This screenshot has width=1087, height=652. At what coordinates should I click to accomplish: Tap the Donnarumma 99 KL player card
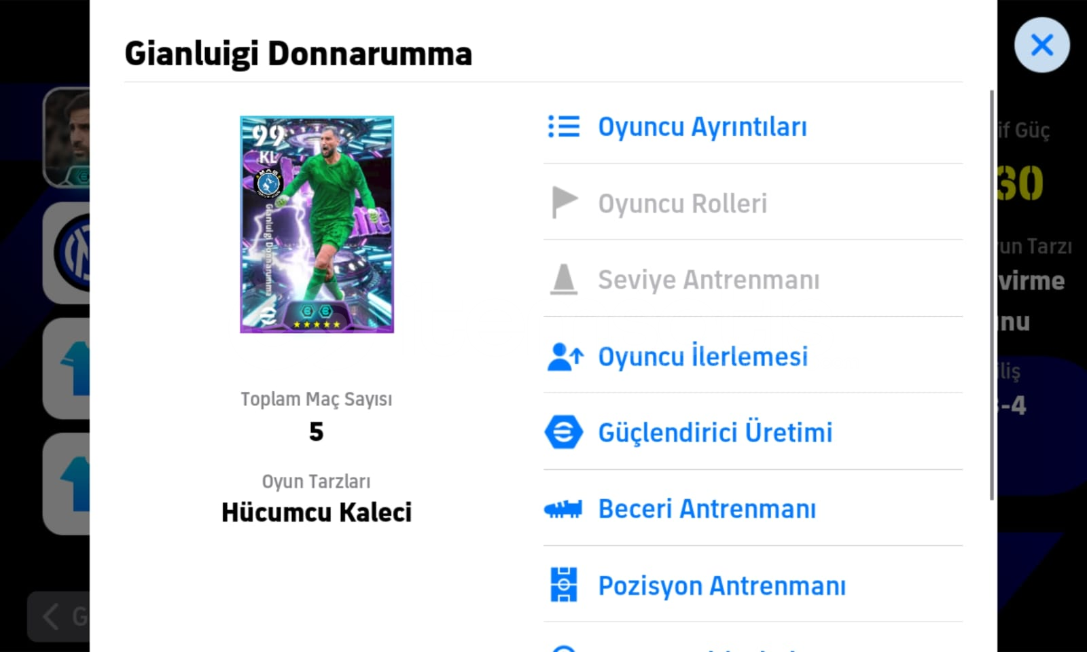coord(317,224)
